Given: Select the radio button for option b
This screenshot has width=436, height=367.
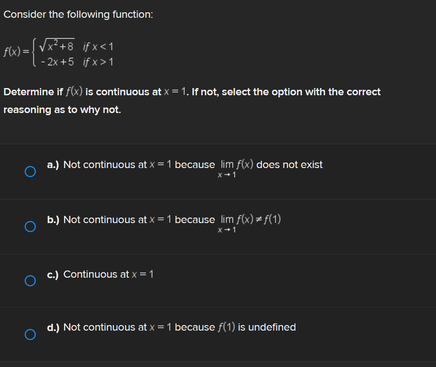Looking at the screenshot, I should [30, 226].
